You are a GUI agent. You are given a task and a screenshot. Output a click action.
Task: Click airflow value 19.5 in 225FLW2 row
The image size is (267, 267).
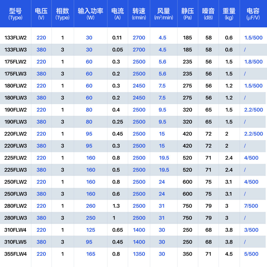click(x=164, y=158)
